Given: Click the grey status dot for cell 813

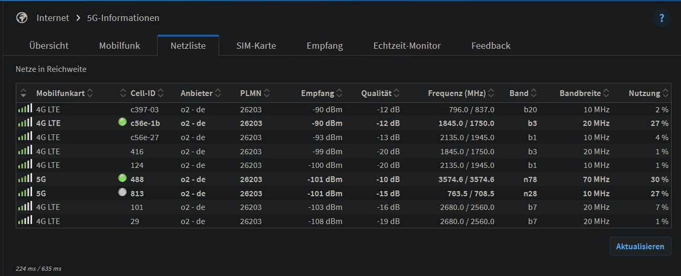Looking at the screenshot, I should point(122,193).
